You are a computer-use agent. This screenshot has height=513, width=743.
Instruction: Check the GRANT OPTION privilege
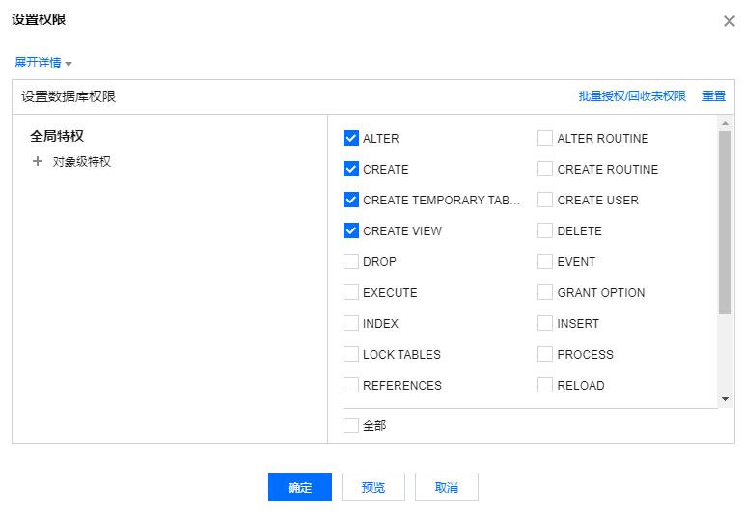[x=545, y=293]
